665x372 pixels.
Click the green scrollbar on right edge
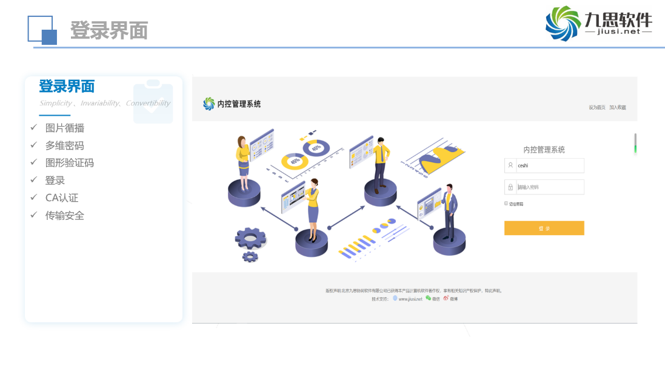click(x=635, y=144)
